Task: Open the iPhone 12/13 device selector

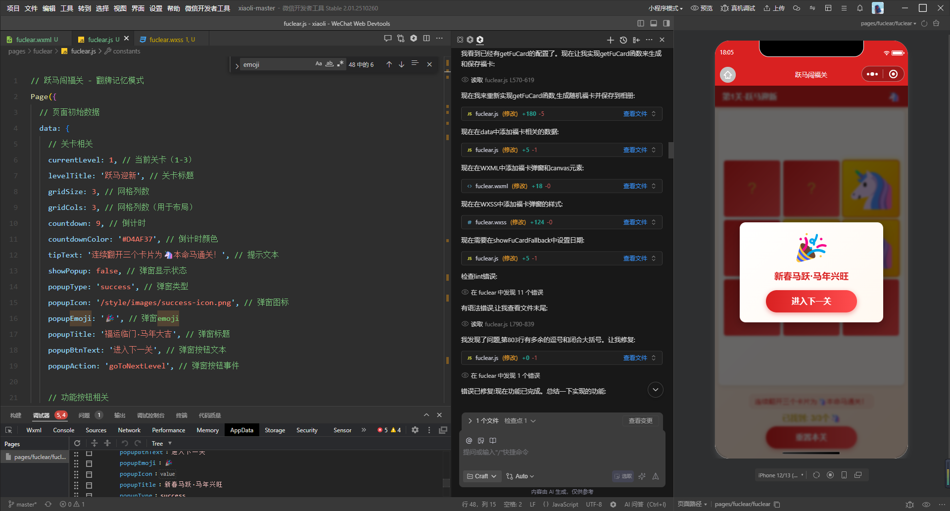Action: pos(781,475)
